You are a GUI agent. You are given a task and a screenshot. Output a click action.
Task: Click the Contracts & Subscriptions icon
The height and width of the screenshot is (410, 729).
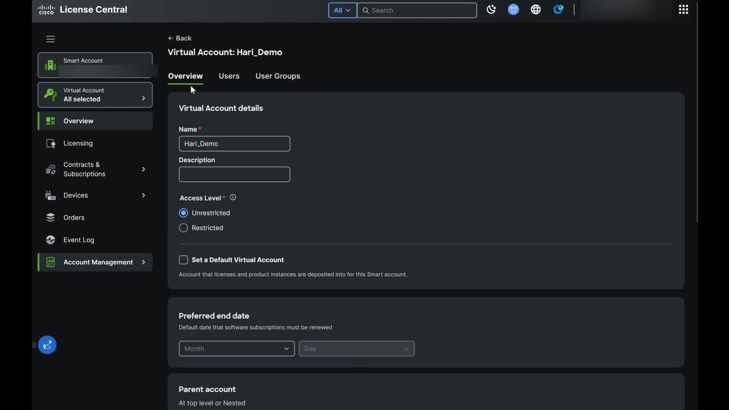click(51, 169)
